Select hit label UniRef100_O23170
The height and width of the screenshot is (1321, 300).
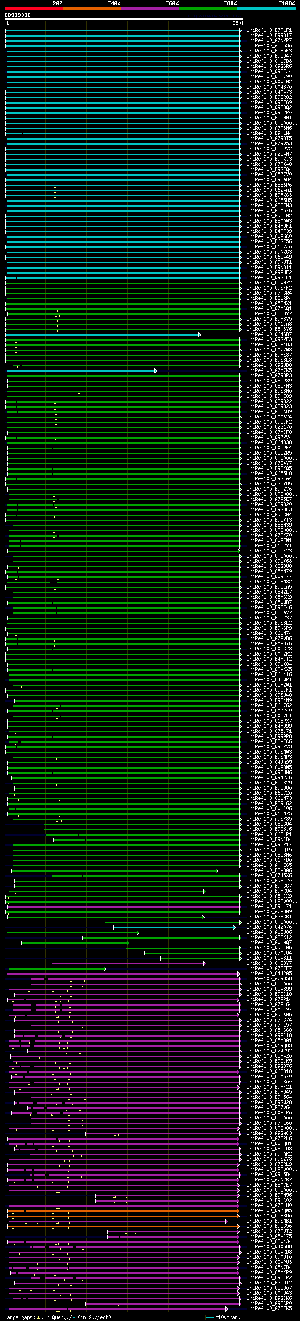point(269,427)
